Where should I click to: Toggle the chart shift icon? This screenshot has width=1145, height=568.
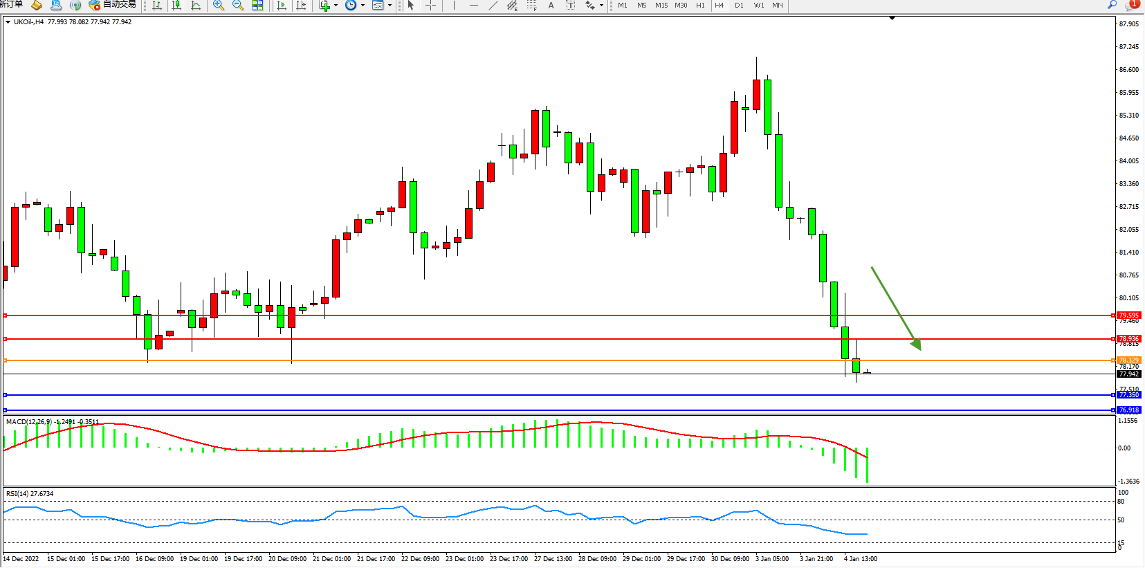pyautogui.click(x=301, y=6)
